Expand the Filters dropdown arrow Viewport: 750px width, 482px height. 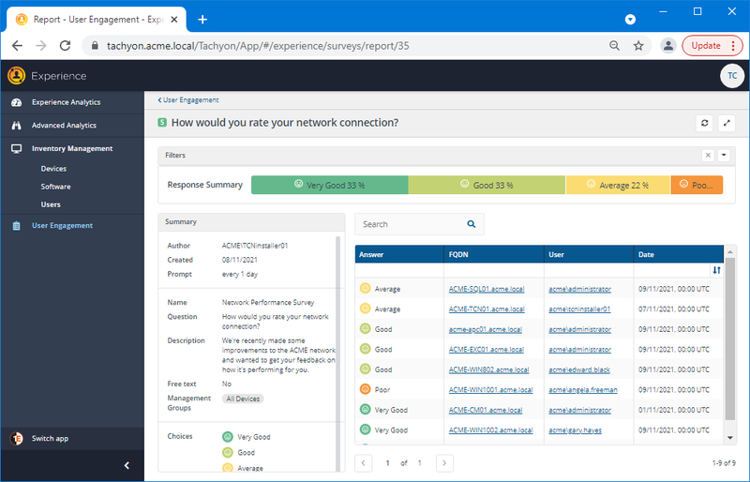[x=724, y=155]
